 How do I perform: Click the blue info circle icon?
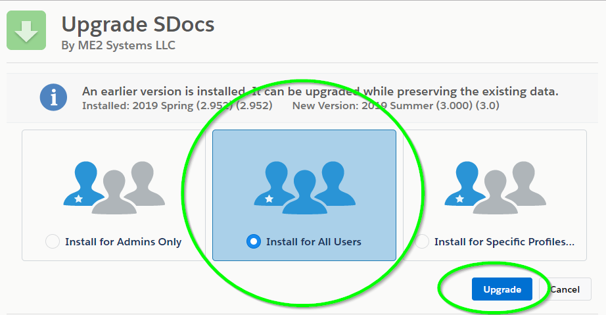(x=53, y=97)
